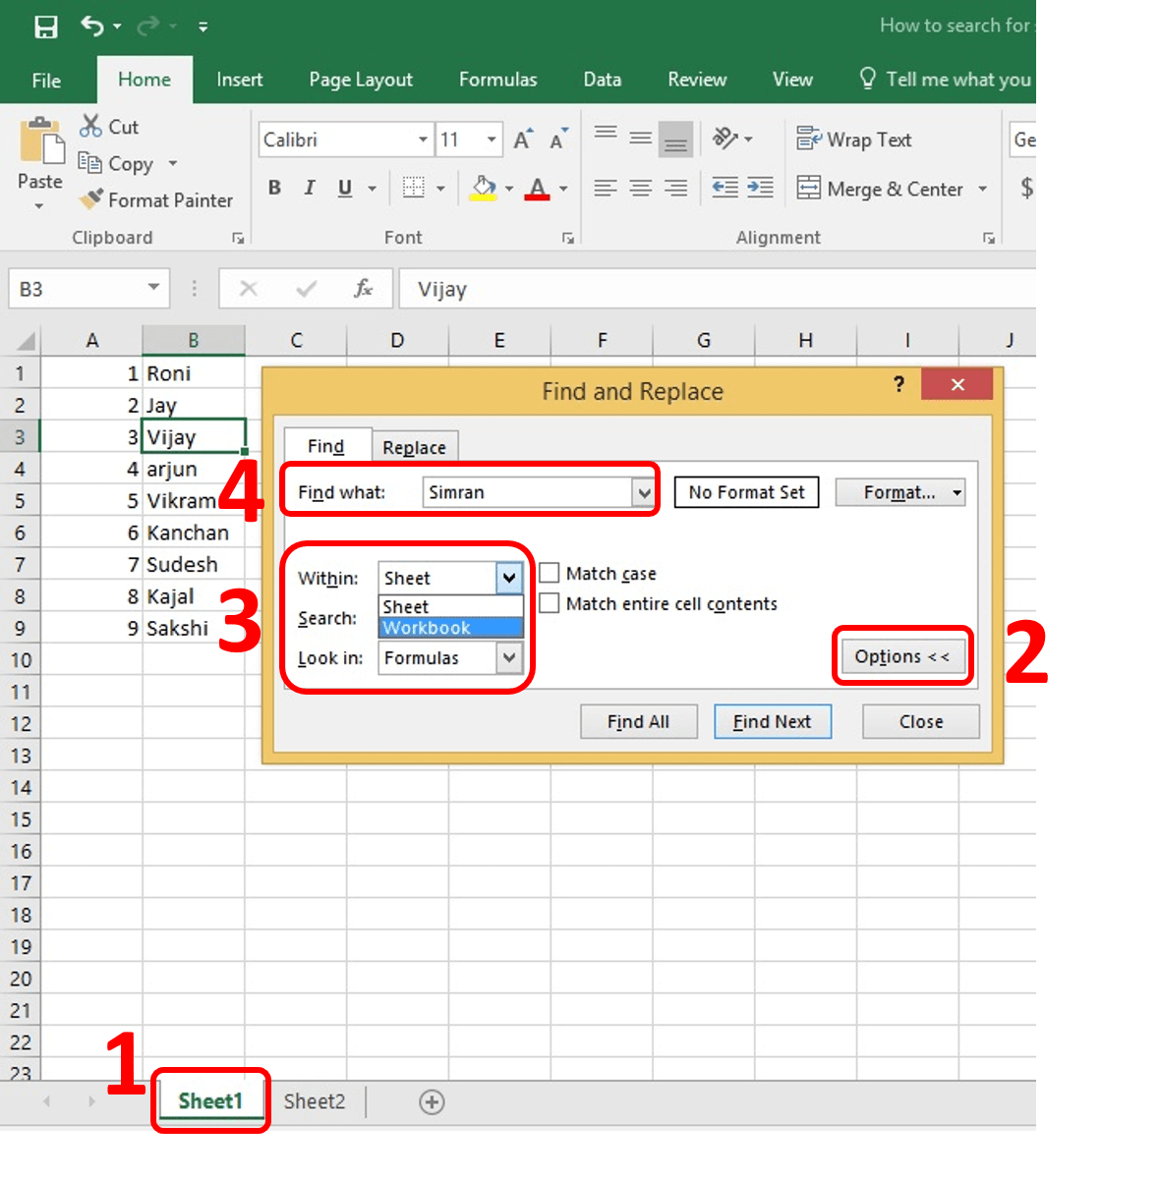Click the formula bar showing Vijay
Screen dimensions: 1160x1179
718,289
